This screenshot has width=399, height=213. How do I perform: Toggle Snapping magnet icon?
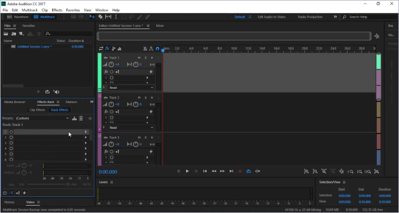(x=157, y=49)
